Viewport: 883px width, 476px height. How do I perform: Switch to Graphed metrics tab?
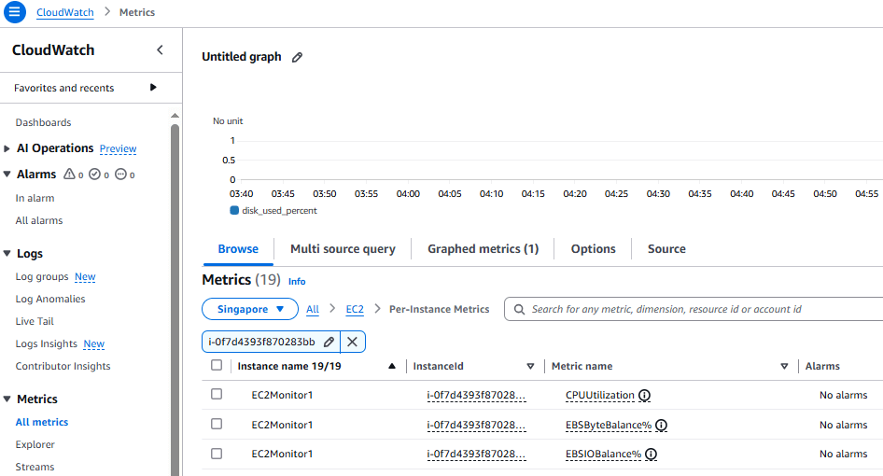(x=483, y=249)
